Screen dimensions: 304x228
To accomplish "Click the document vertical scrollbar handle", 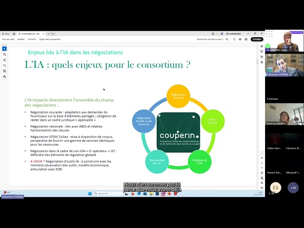I will coord(257,62).
